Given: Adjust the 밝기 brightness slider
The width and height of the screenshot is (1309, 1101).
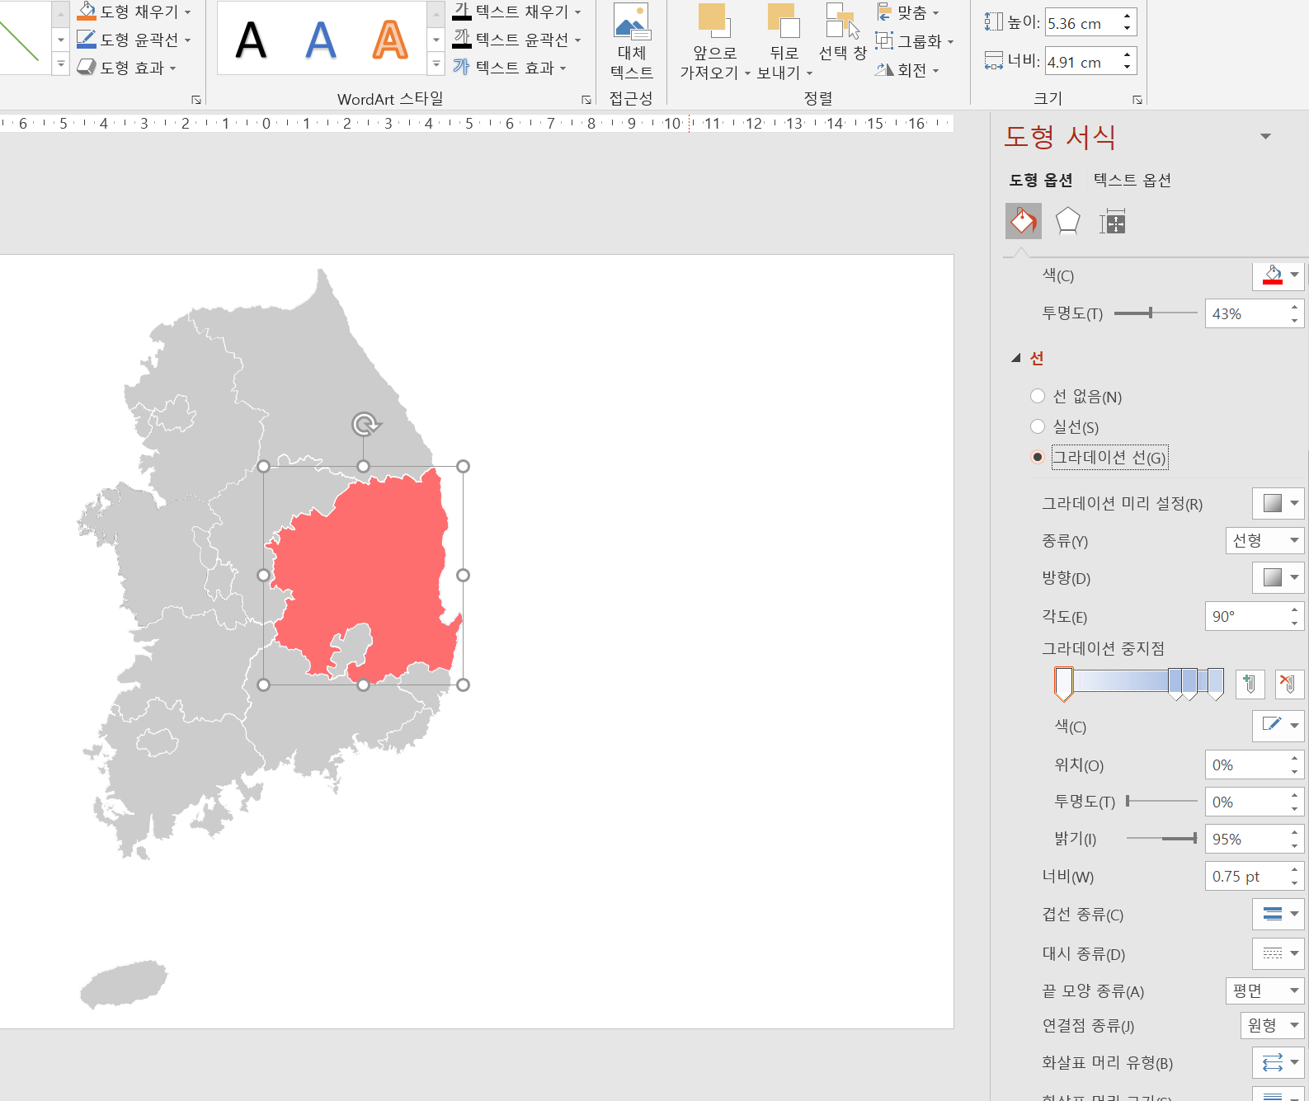Looking at the screenshot, I should [1194, 838].
